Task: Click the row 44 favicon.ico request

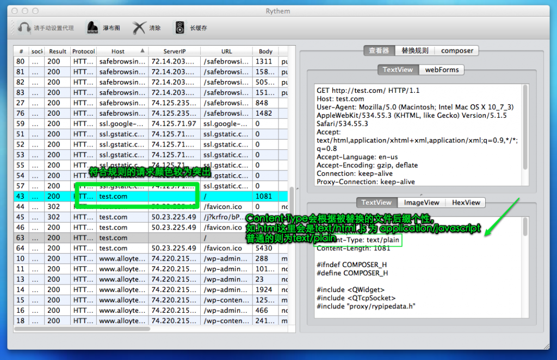Action: coord(226,207)
